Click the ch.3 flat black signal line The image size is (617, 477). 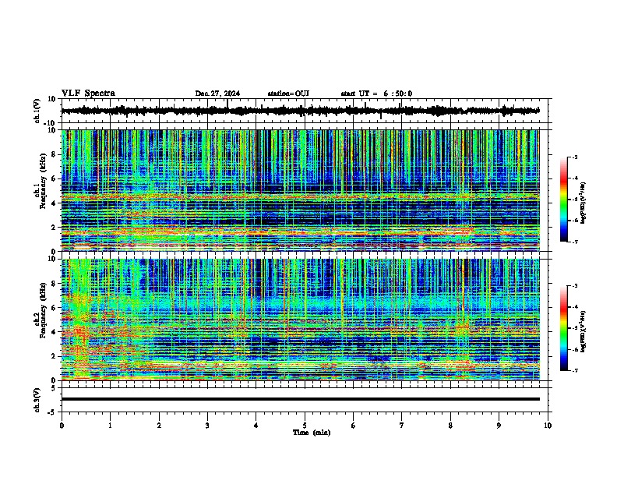click(x=300, y=399)
